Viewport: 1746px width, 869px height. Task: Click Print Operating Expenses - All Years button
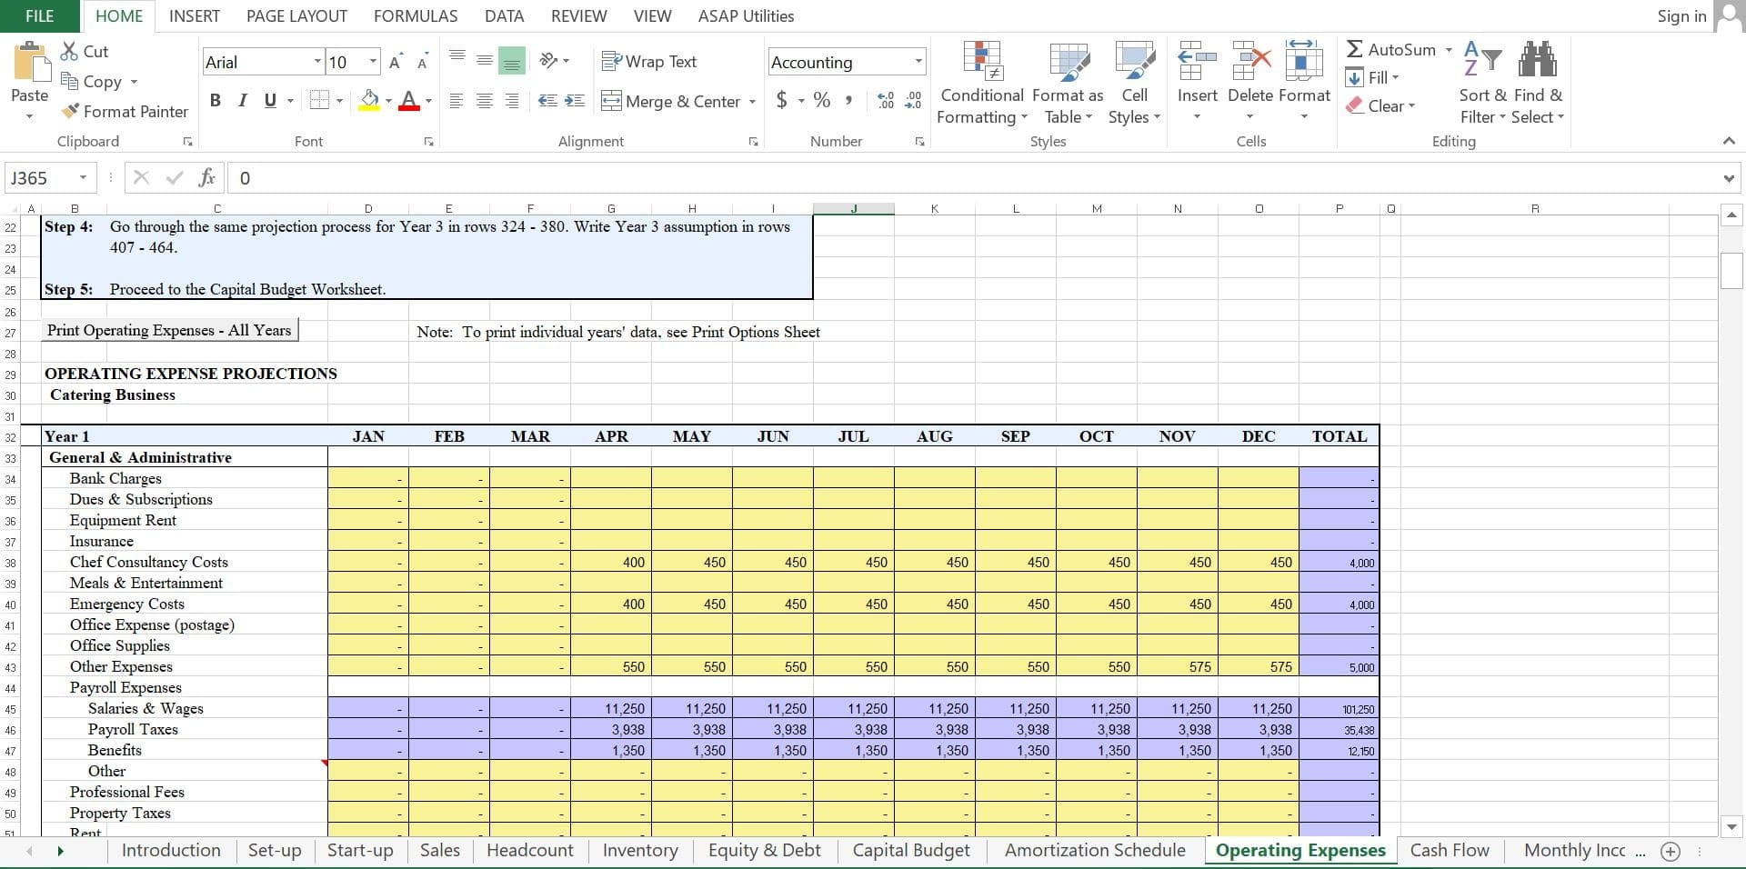pyautogui.click(x=170, y=331)
